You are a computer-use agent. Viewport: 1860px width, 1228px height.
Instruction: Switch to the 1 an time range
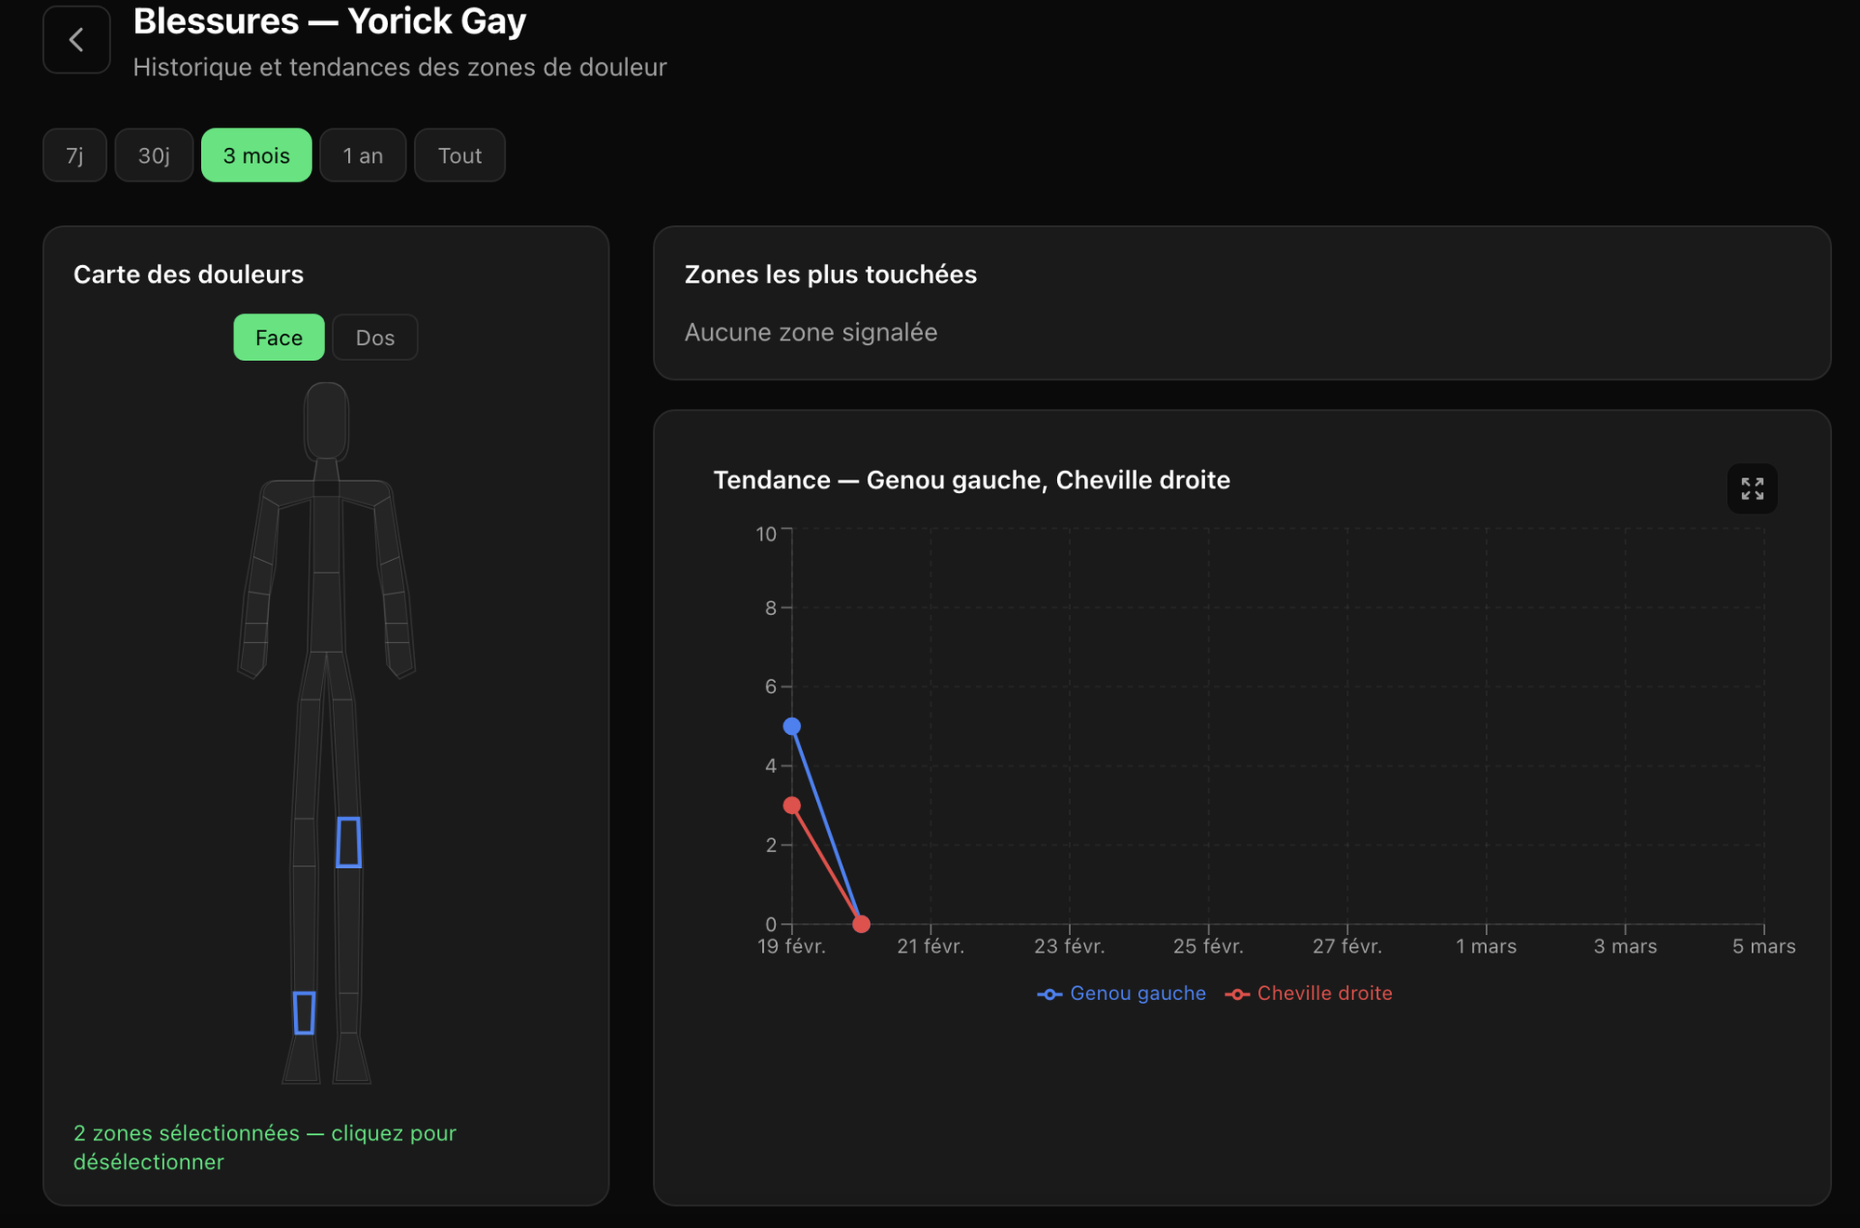pos(362,154)
